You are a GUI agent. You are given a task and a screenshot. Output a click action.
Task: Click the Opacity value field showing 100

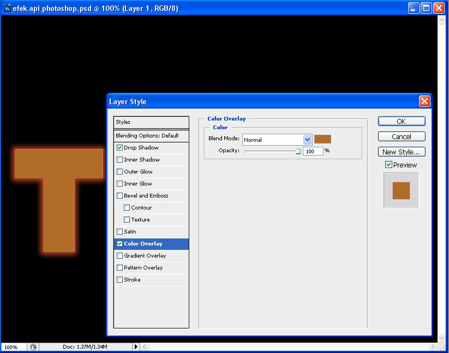pyautogui.click(x=313, y=151)
